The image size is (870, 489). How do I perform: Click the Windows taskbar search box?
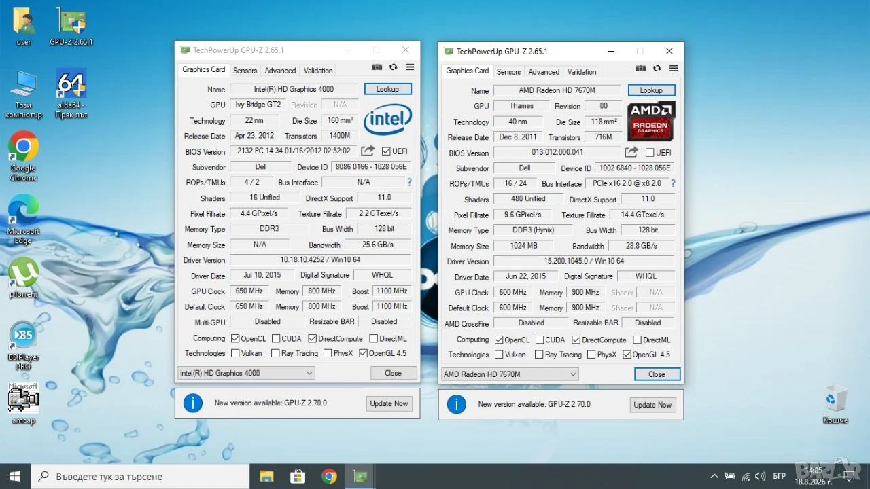140,476
